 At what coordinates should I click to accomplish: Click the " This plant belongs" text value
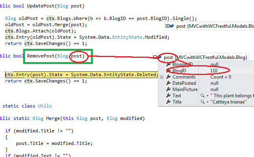click(232, 96)
